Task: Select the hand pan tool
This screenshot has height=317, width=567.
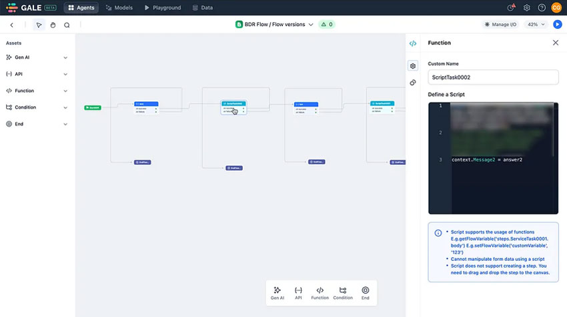Action: [x=53, y=25]
